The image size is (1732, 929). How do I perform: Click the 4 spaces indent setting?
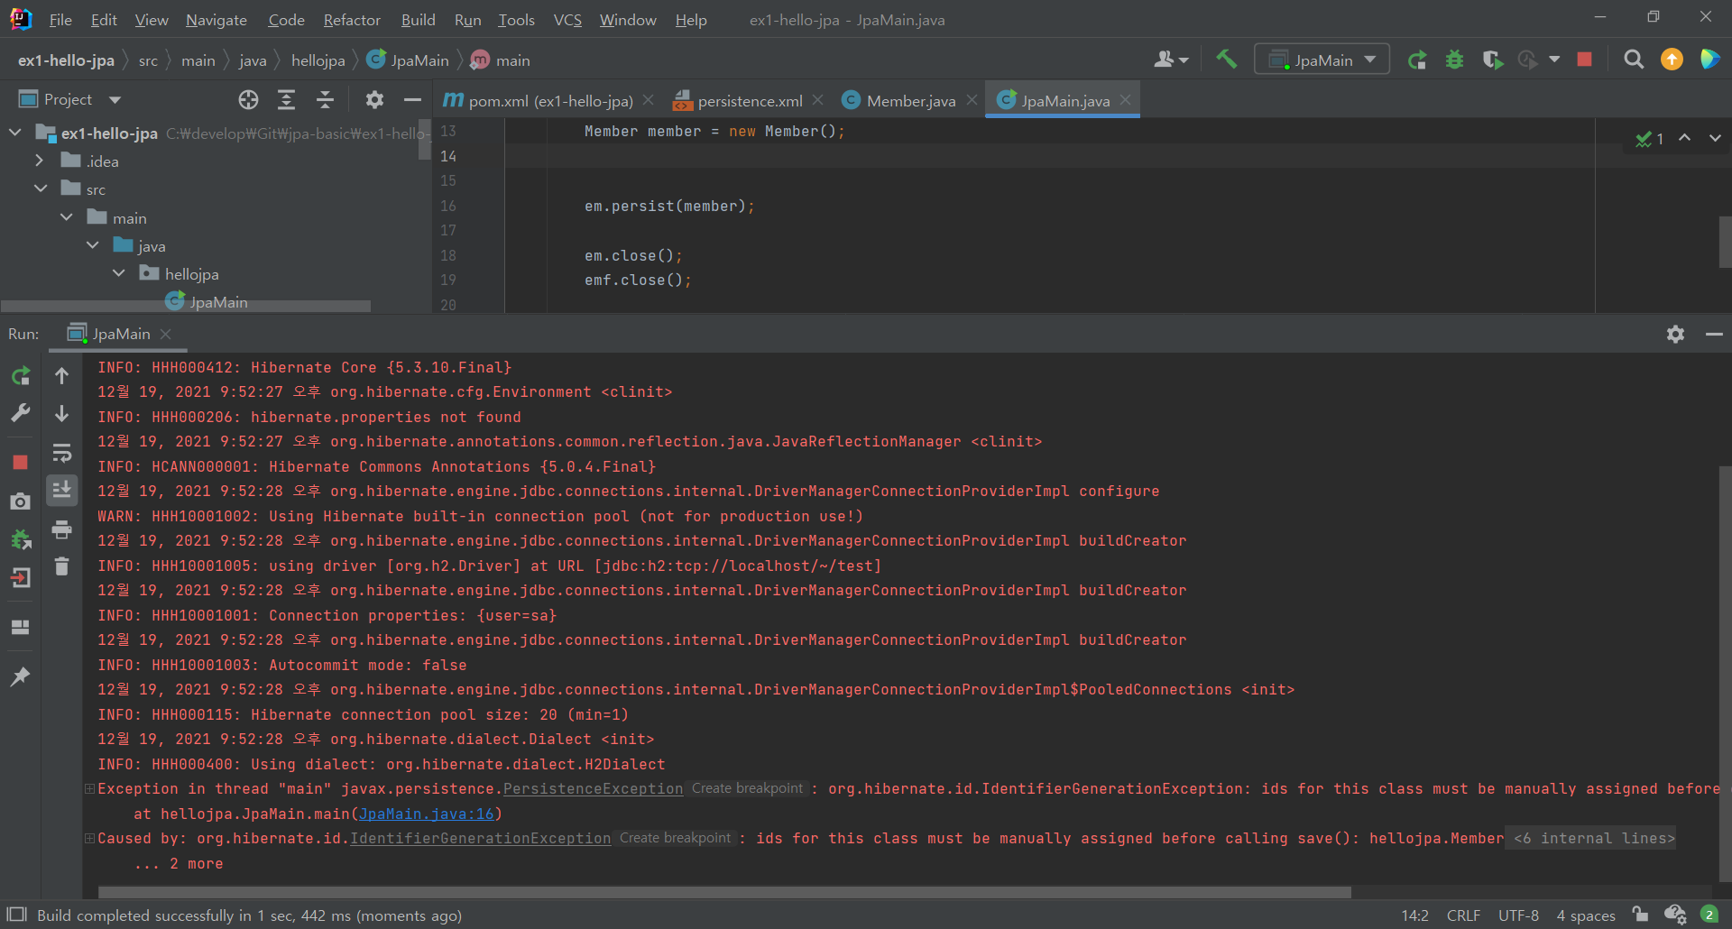coord(1585,915)
